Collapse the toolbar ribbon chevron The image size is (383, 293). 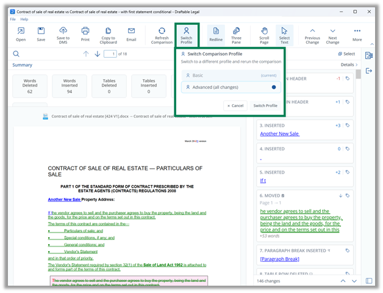click(x=372, y=44)
